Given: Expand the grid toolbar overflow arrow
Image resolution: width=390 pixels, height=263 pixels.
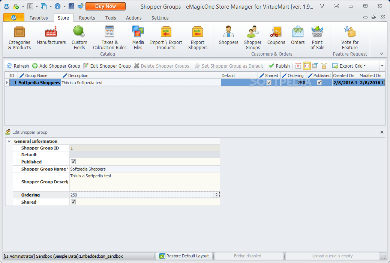Looking at the screenshot, I should pos(382,66).
